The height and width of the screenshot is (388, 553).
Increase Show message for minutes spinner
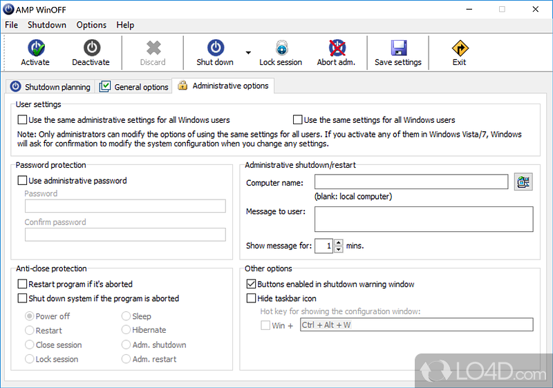tap(339, 242)
